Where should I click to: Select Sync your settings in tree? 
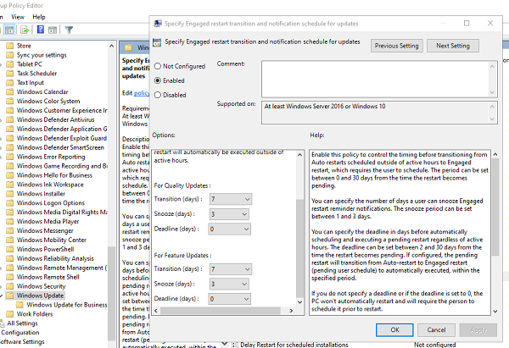tap(42, 55)
